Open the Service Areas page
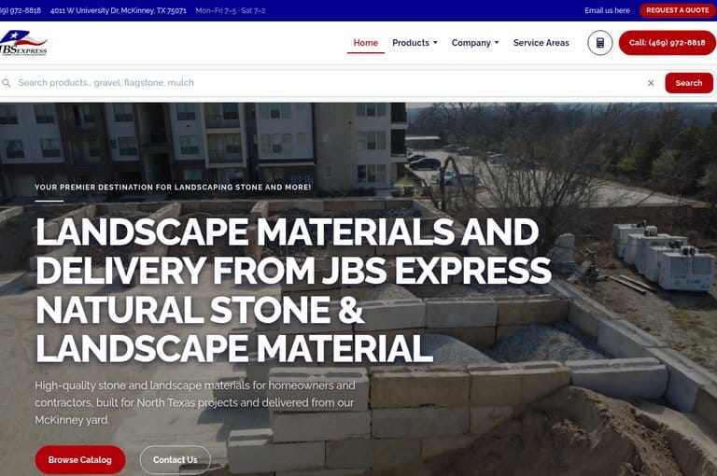Image resolution: width=717 pixels, height=476 pixels. 541,43
